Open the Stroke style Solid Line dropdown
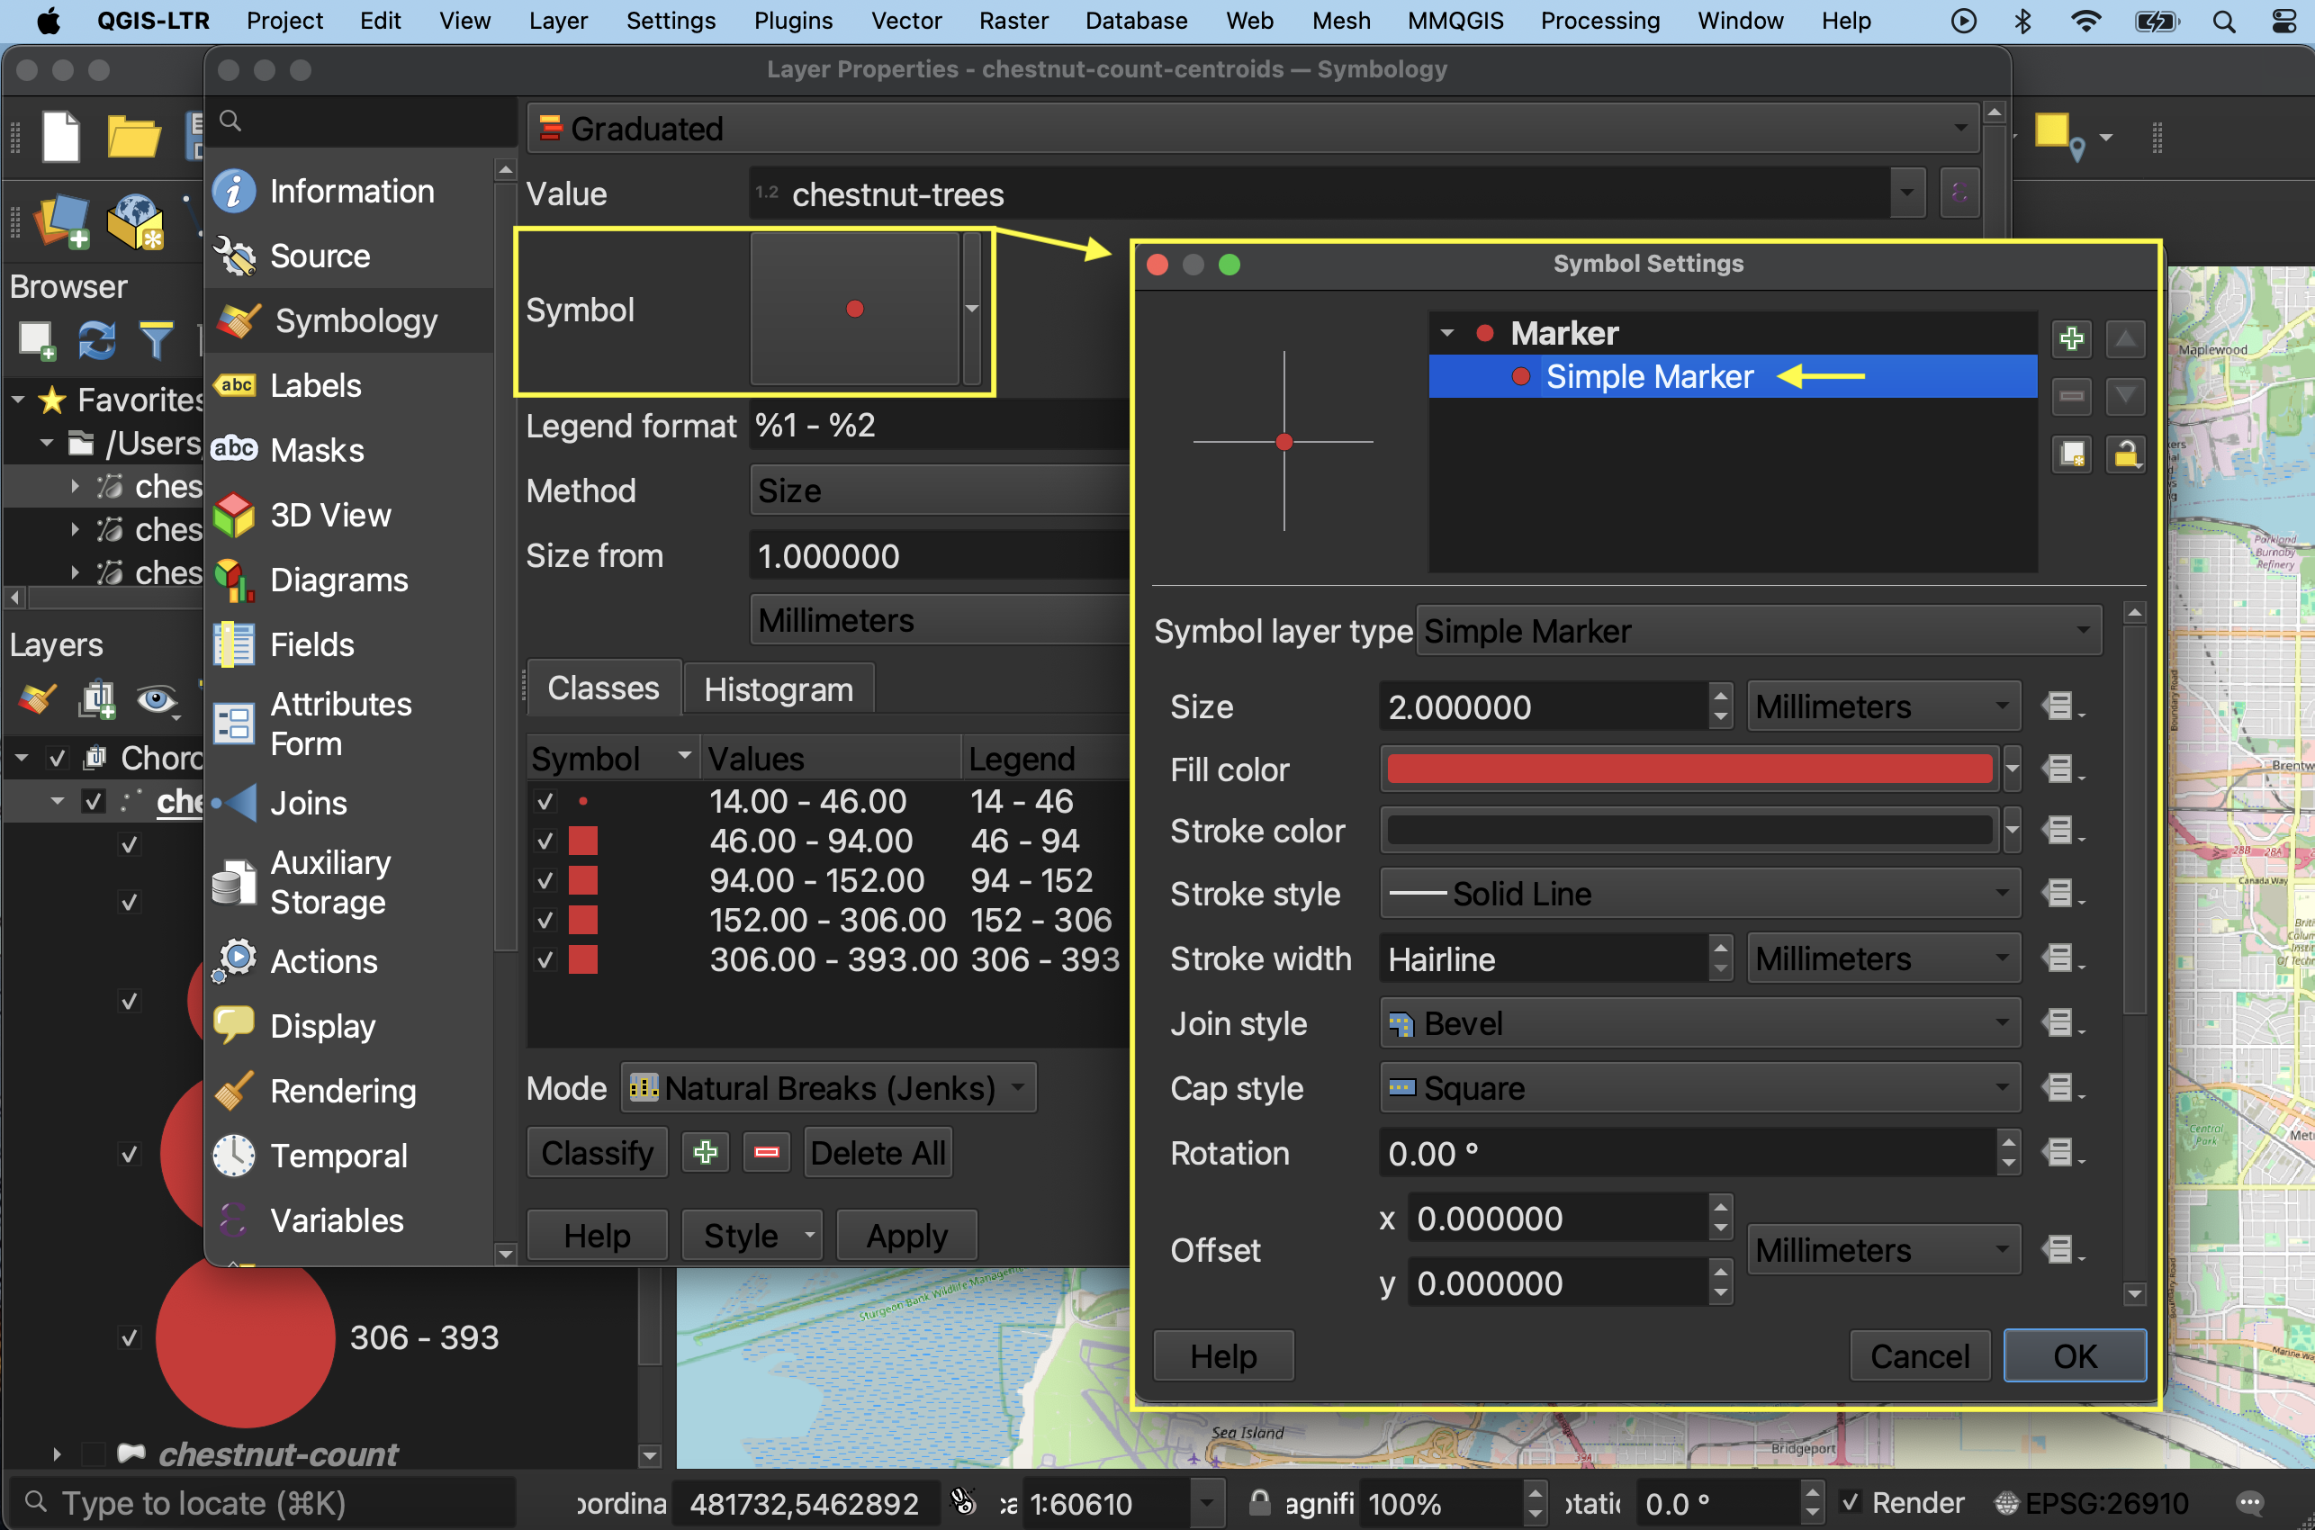 tap(1699, 894)
